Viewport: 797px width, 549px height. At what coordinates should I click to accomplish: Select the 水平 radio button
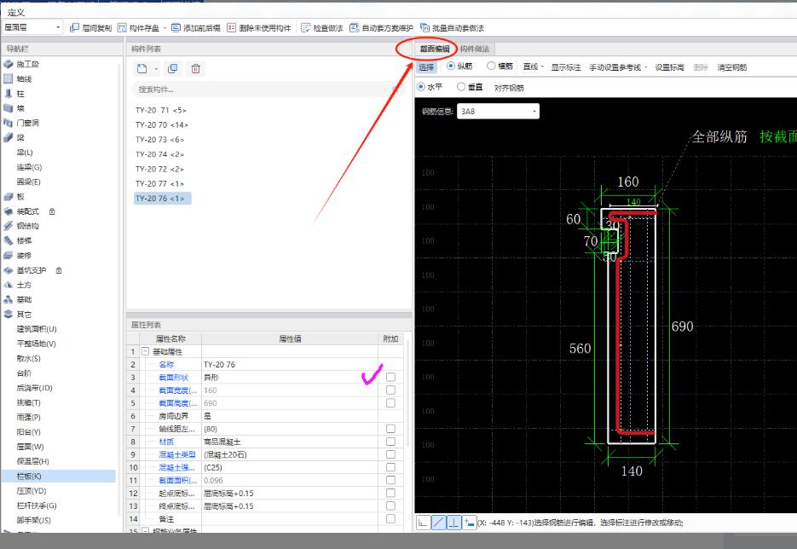421,87
